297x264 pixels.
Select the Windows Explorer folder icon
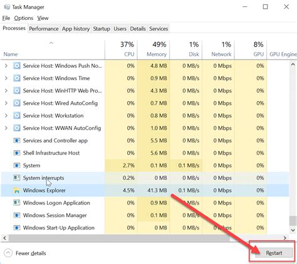coord(17,191)
